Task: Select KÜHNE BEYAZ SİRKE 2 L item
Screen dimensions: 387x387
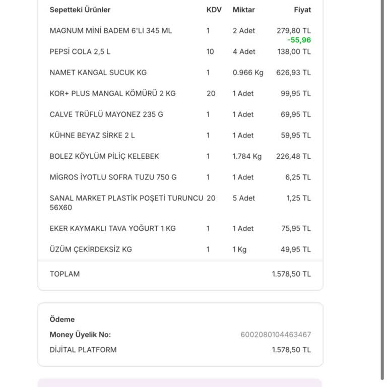Action: coord(92,136)
